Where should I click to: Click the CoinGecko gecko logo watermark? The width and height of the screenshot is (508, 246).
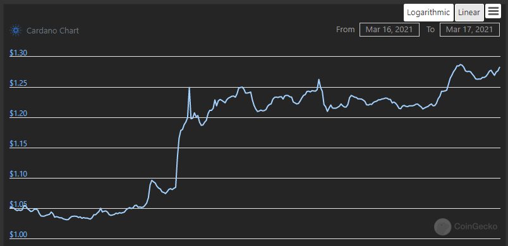[x=442, y=226]
